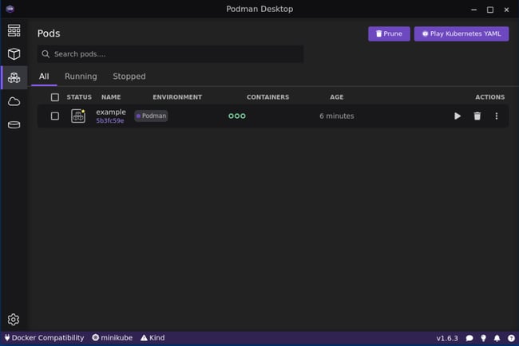
Task: Click the Podman Desktop logo in title bar
Action: pos(10,9)
